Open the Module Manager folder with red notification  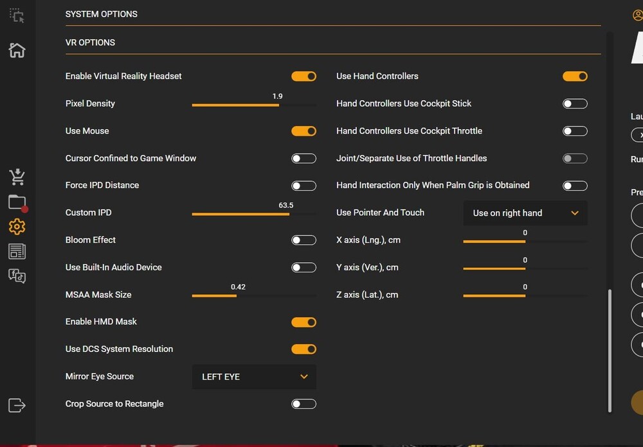pos(16,201)
